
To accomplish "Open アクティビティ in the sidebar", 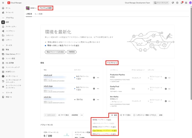I will pyautogui.click(x=11, y=26).
